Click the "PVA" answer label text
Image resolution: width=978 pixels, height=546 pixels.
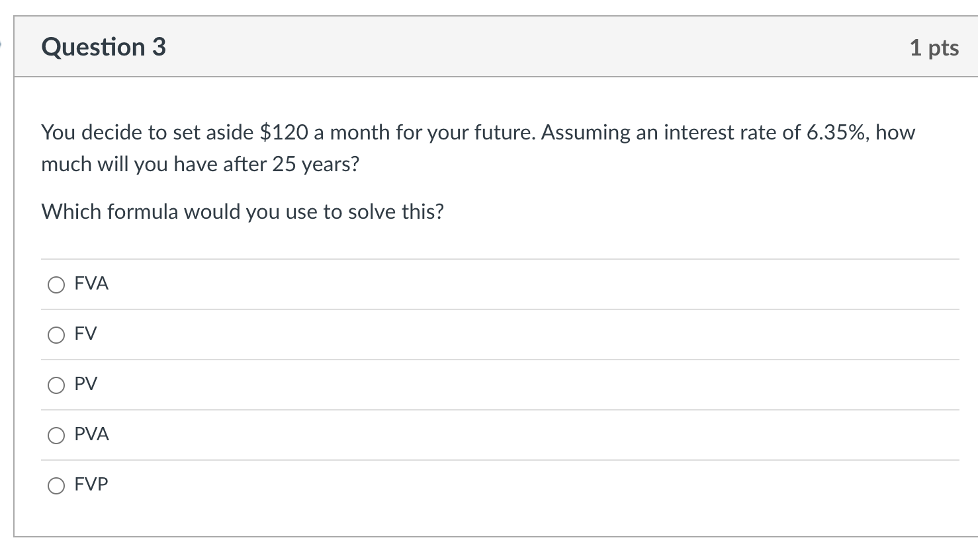(x=91, y=434)
